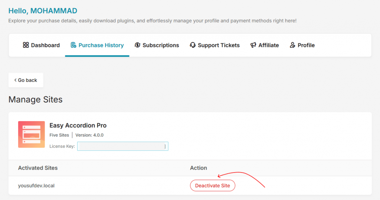Click the Support Tickets headset icon
The width and height of the screenshot is (380, 200).
pos(193,45)
